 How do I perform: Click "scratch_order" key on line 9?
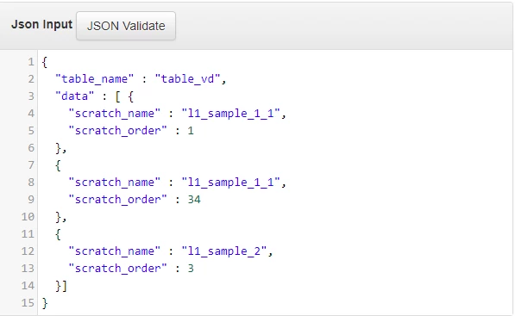click(x=117, y=200)
